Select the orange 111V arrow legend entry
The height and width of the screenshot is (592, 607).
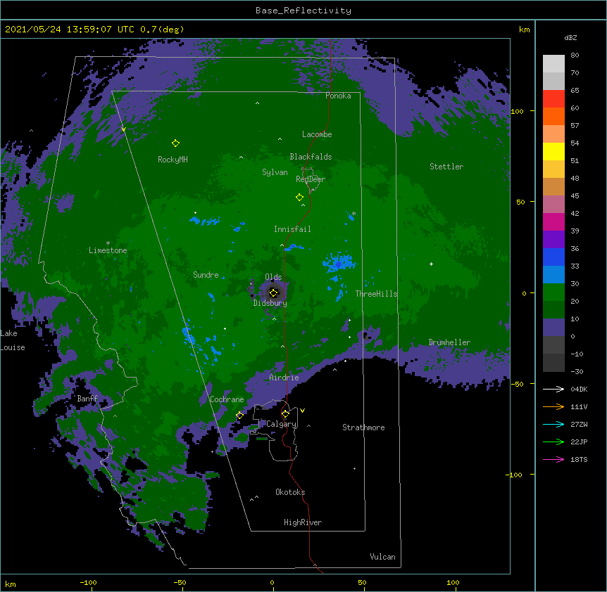(x=565, y=406)
